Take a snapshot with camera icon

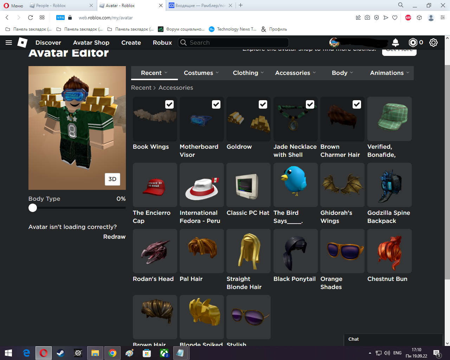[367, 18]
